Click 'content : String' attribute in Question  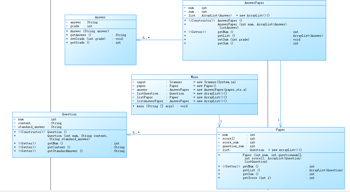click(x=38, y=123)
